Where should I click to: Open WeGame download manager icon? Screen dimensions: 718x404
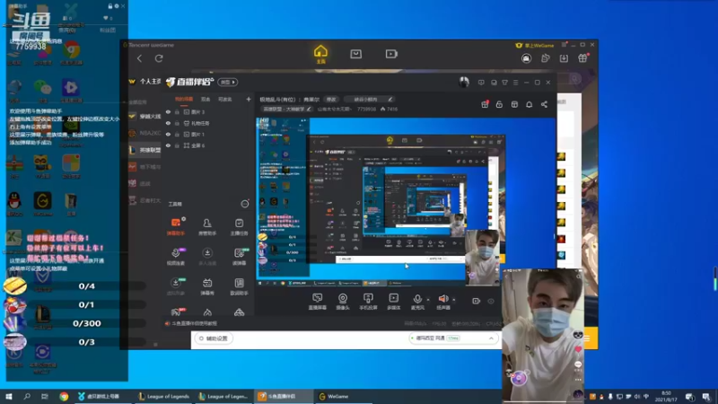pyautogui.click(x=564, y=58)
